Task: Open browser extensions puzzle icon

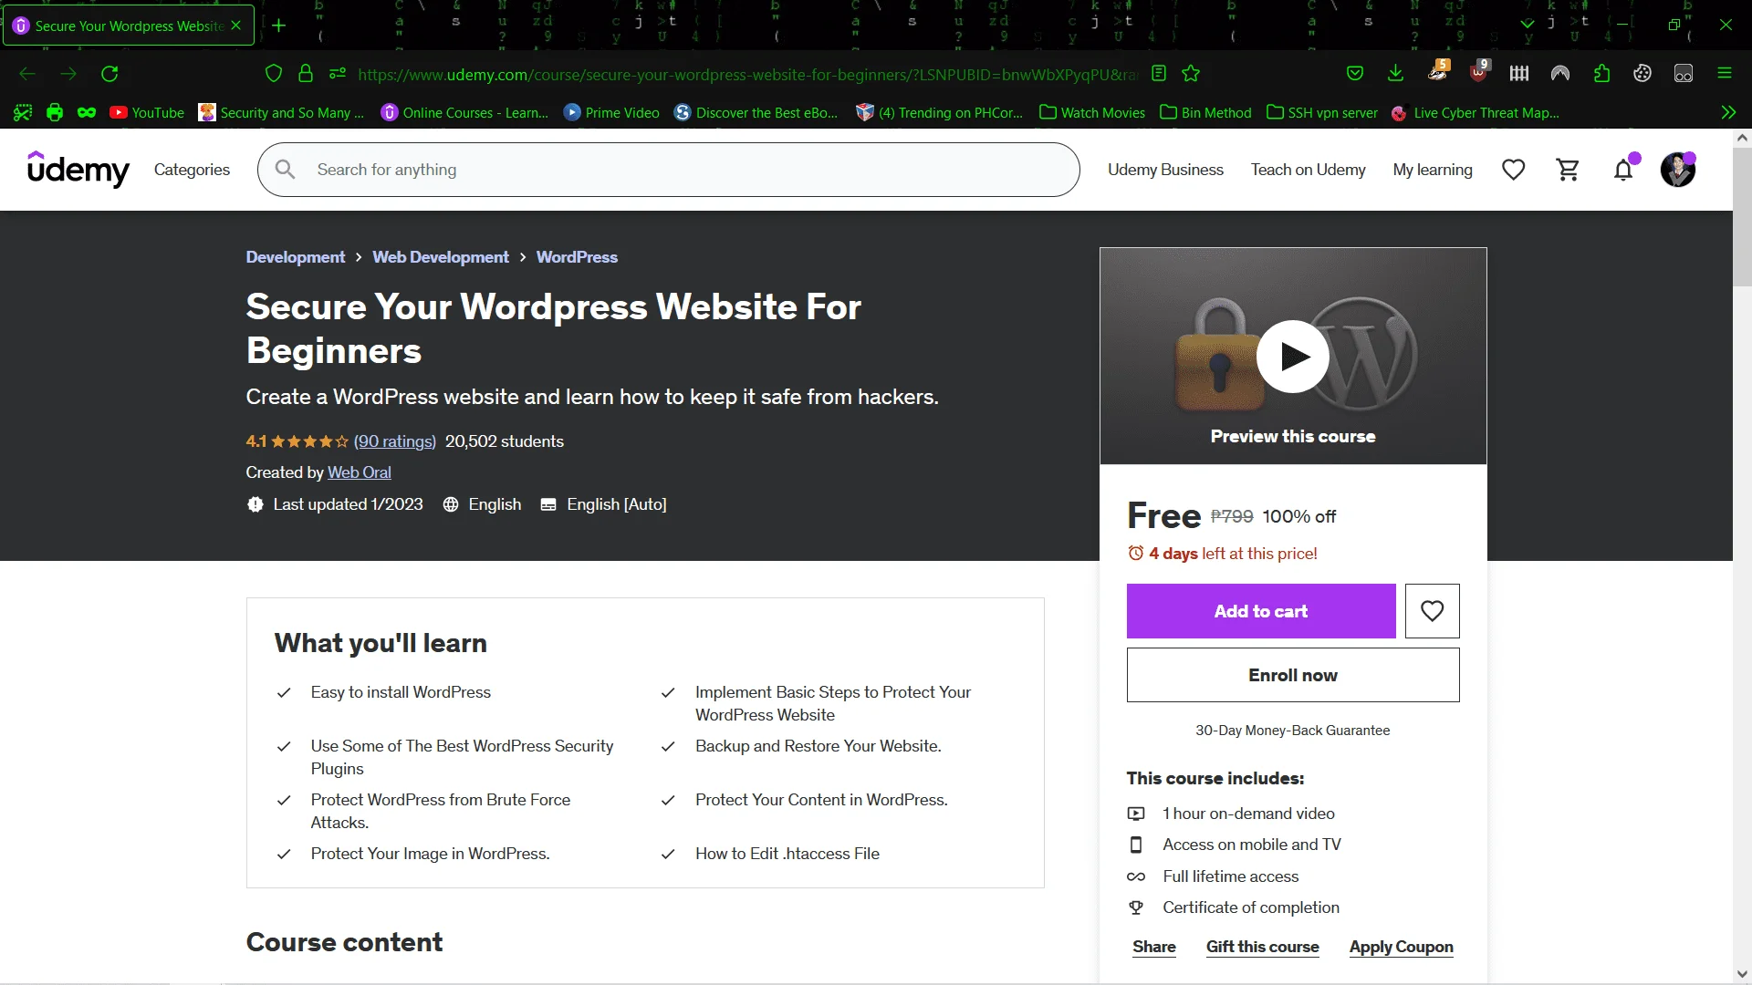Action: (x=1601, y=74)
